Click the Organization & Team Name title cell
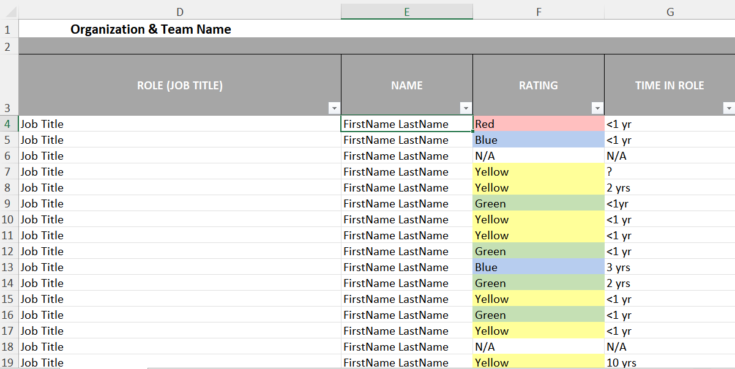735x369 pixels. (x=151, y=29)
